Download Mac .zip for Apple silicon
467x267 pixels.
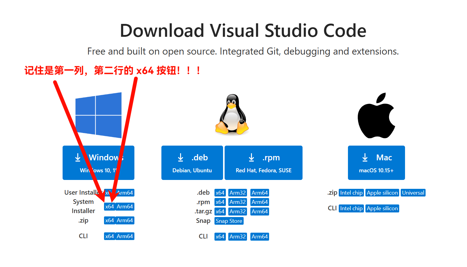(382, 193)
